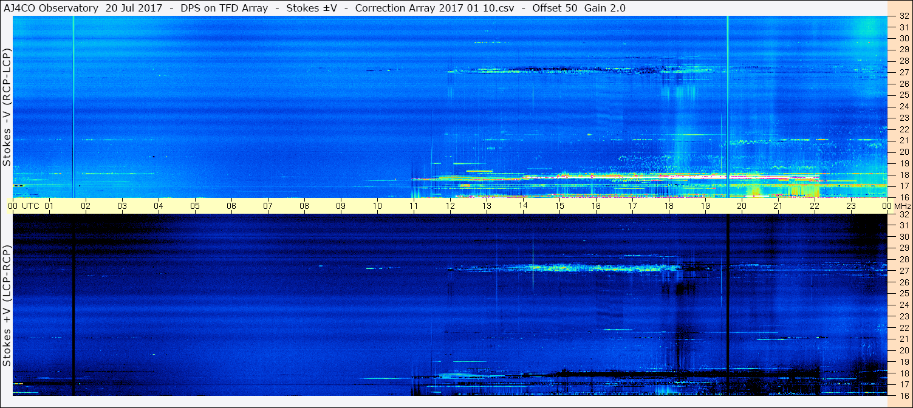Click the 'Stokes ±V' header label

point(312,8)
